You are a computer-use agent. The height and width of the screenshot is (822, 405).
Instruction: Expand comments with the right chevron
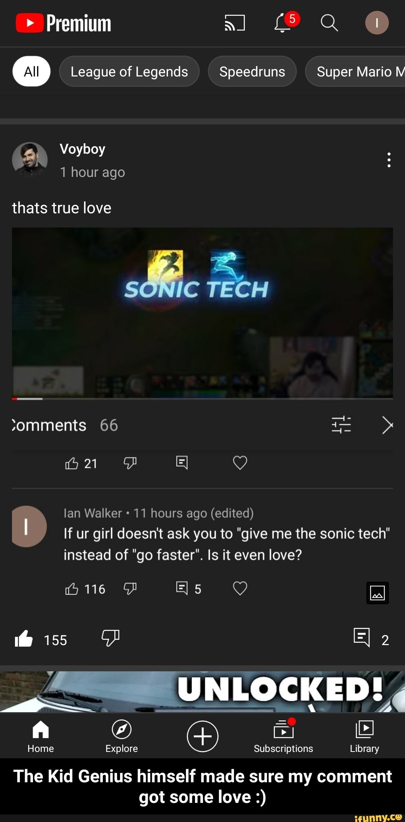387,425
